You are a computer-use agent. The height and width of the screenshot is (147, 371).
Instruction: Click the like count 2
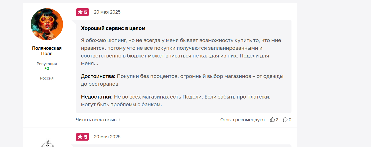[x=277, y=120]
